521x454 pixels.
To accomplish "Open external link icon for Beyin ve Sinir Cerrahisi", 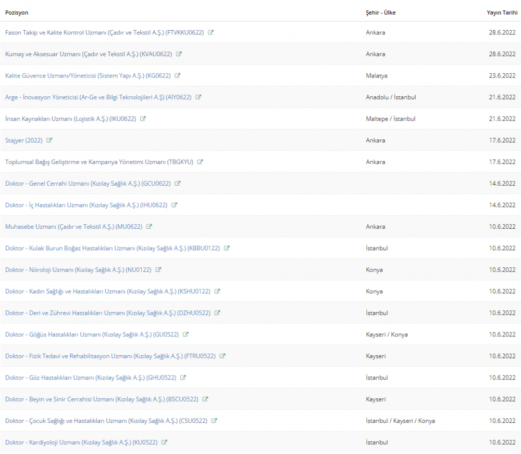I will 205,399.
